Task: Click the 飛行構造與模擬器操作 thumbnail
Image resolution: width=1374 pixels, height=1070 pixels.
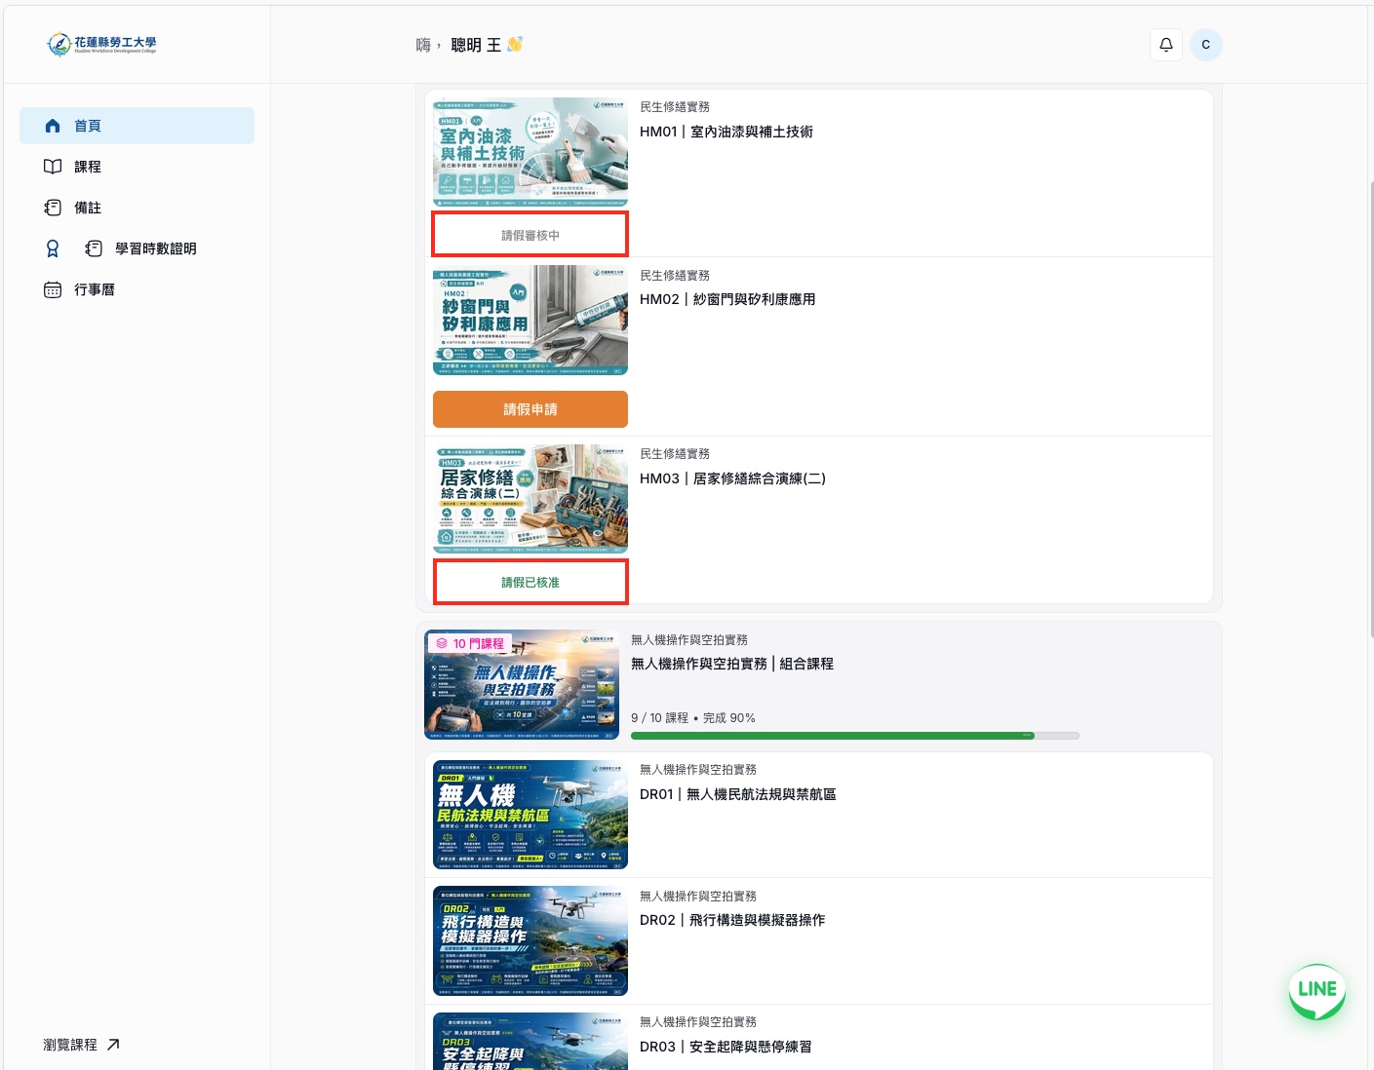Action: point(530,940)
